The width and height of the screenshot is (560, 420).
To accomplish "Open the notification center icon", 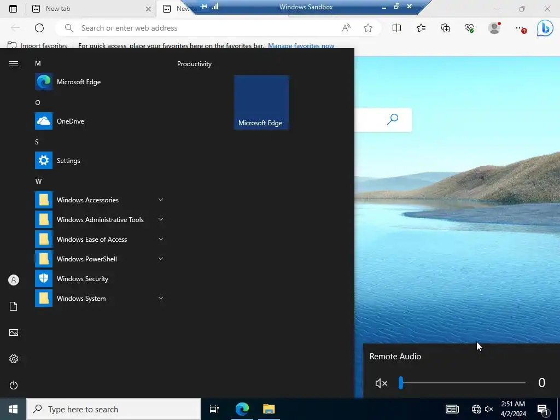I will tap(543, 409).
